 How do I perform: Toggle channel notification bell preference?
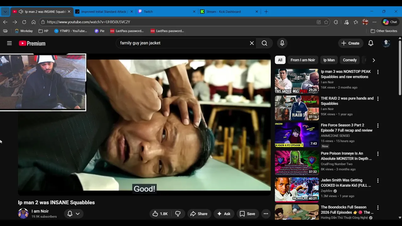tap(73, 214)
